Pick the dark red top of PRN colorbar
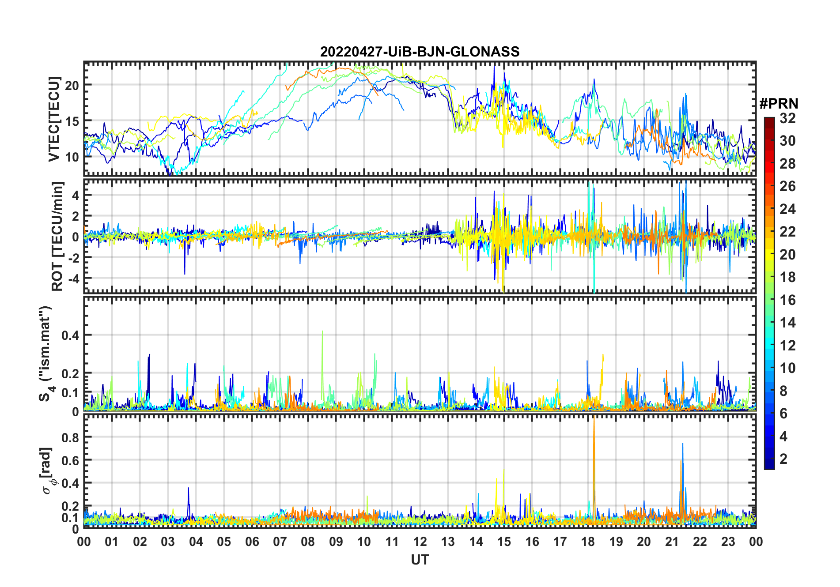This screenshot has height=587, width=840. (769, 120)
